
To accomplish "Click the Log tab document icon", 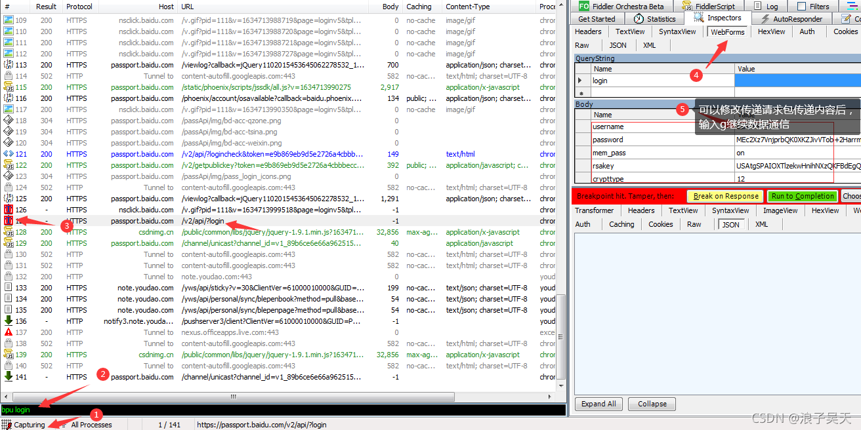I will (x=755, y=7).
